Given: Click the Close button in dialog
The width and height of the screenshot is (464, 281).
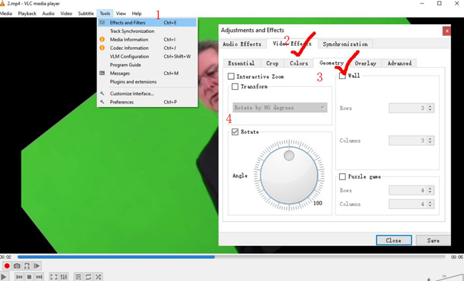Looking at the screenshot, I should 393,240.
